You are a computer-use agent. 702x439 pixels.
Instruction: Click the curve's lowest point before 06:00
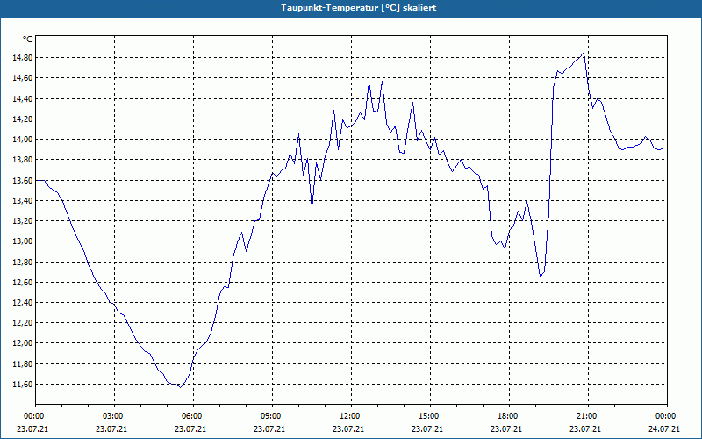[x=180, y=387]
